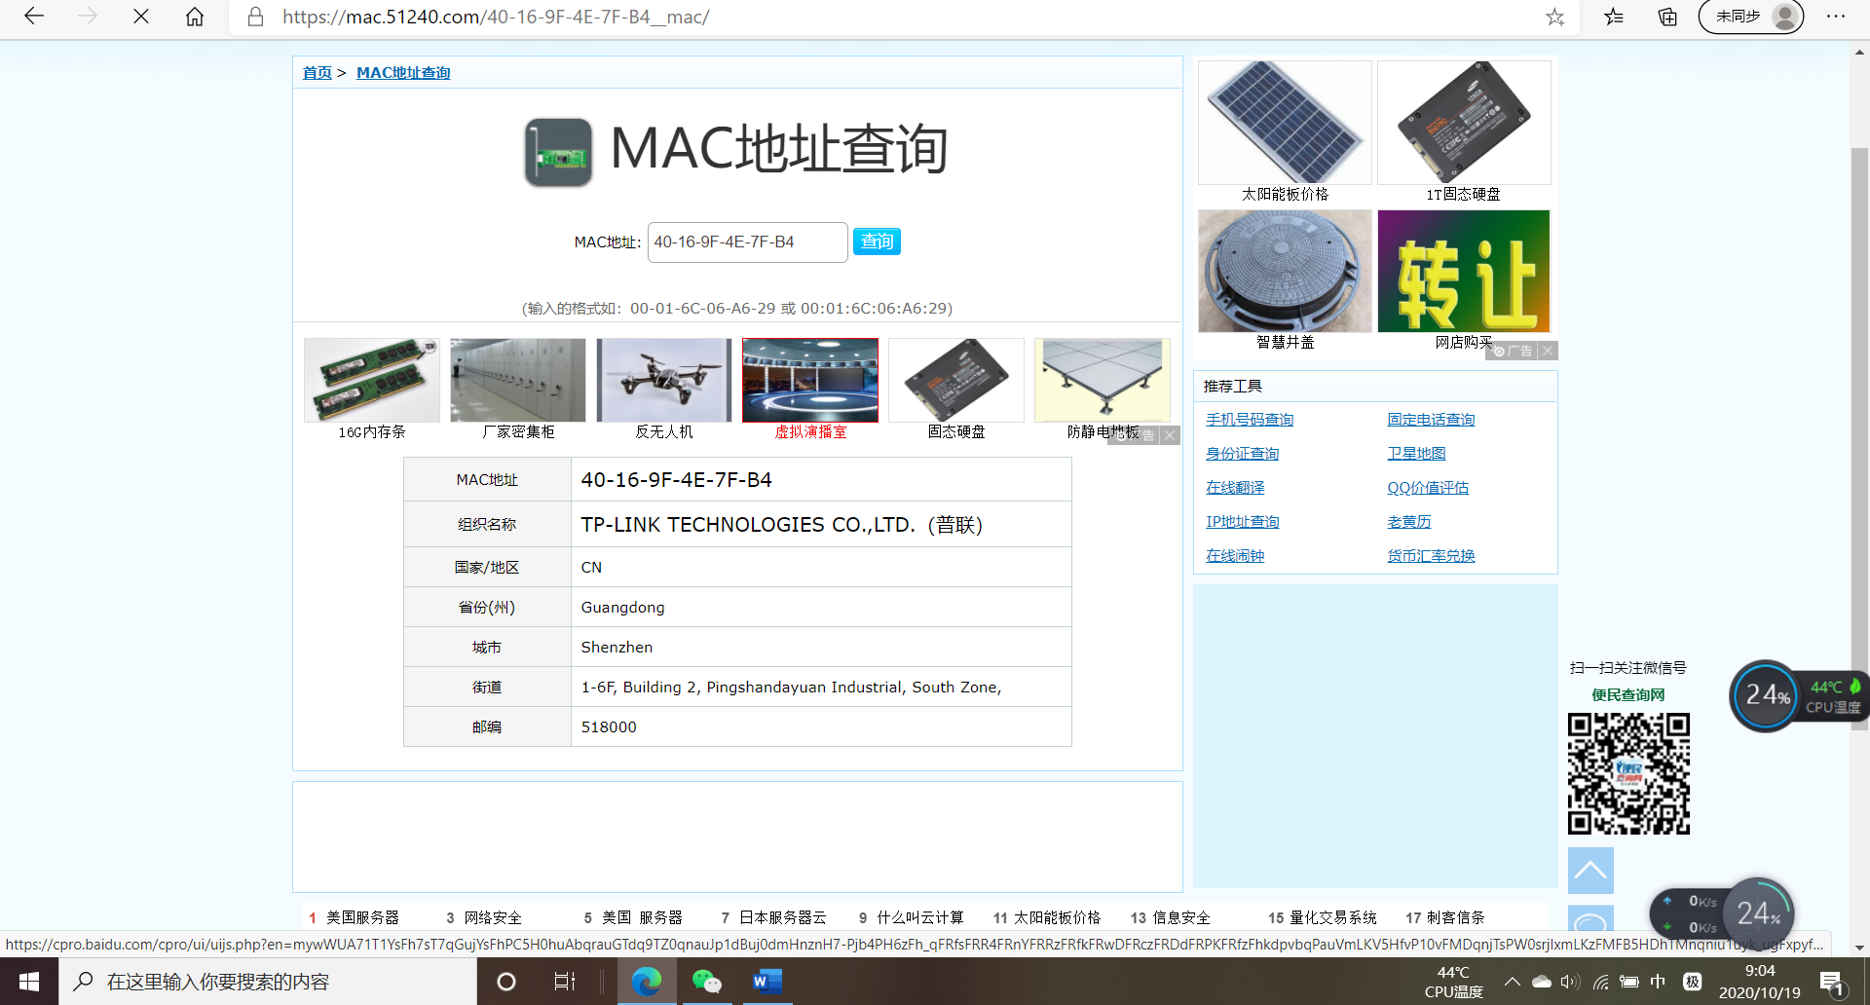Open the IP地址查询 tool link
Viewport: 1870px width, 1005px height.
(x=1243, y=522)
